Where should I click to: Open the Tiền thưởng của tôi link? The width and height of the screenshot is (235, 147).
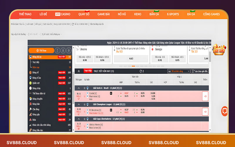pos(97,24)
